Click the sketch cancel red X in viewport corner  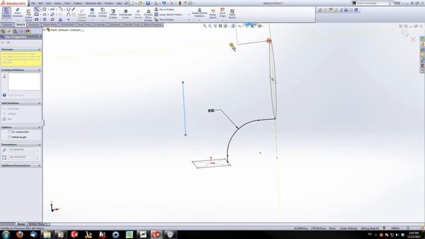point(413,40)
